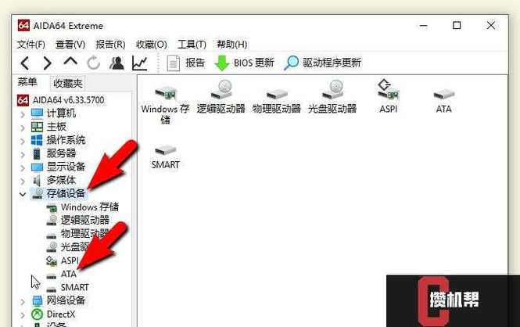
Task: Close the AIDA64 Extreme window
Action: pos(491,26)
